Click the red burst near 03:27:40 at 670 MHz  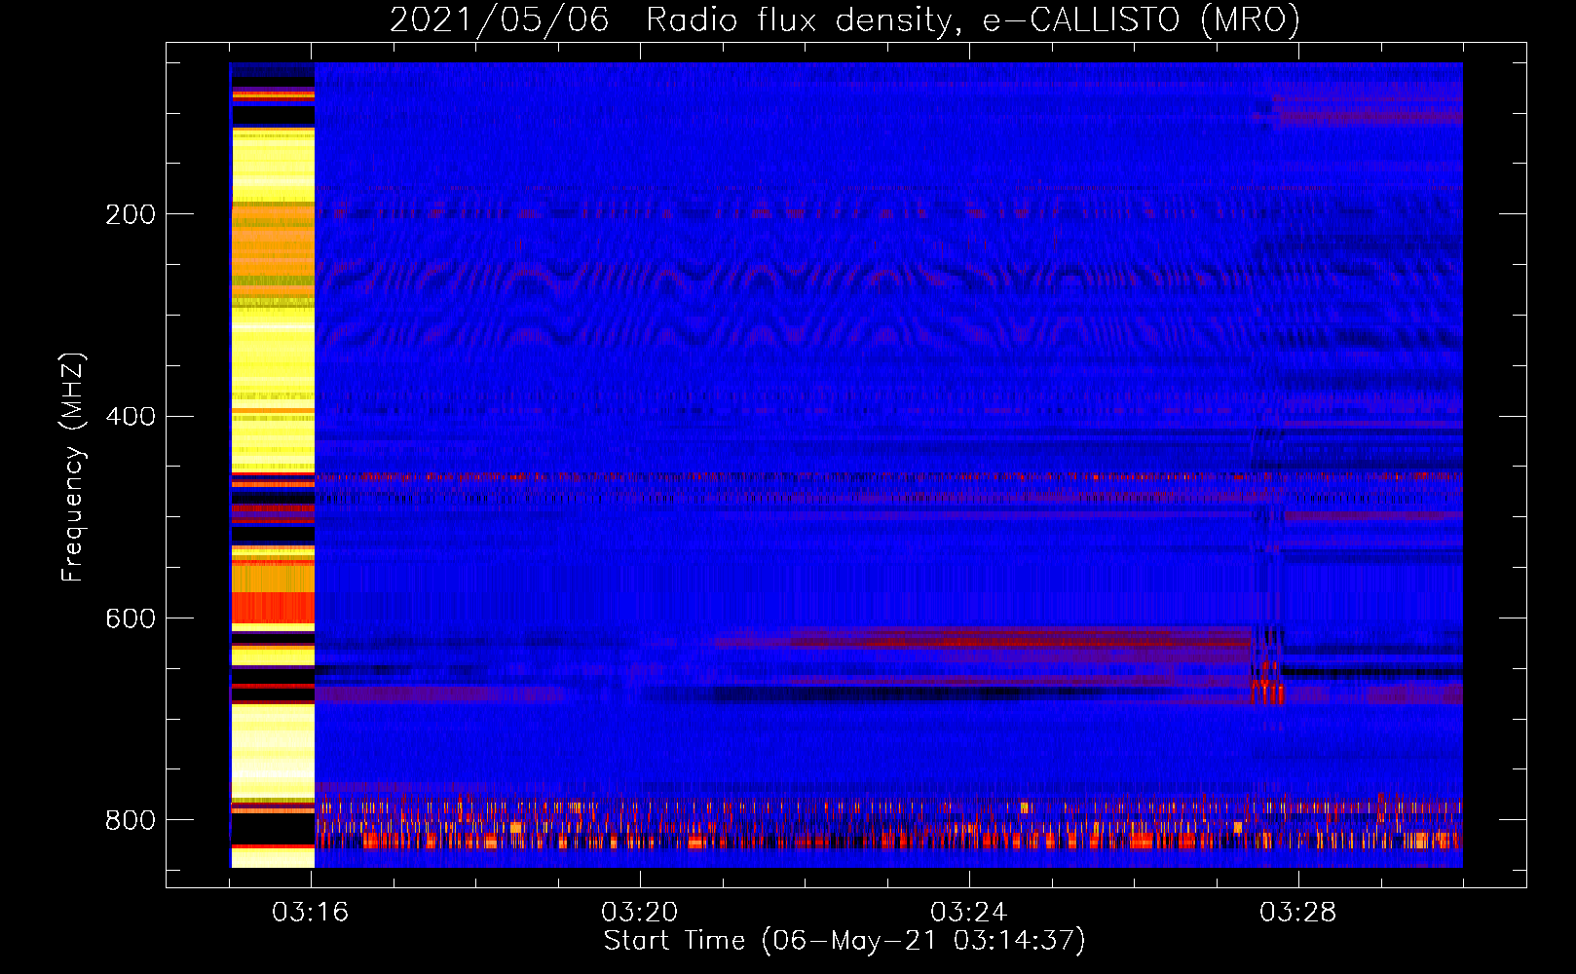1267,683
